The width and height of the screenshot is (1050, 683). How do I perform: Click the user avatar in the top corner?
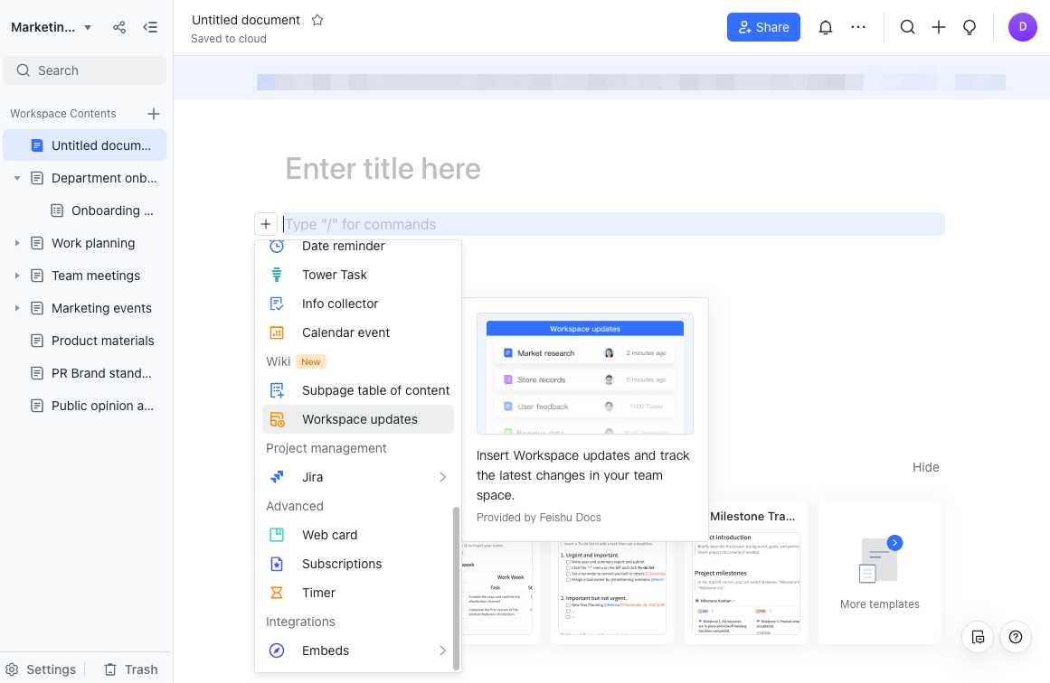click(1023, 26)
